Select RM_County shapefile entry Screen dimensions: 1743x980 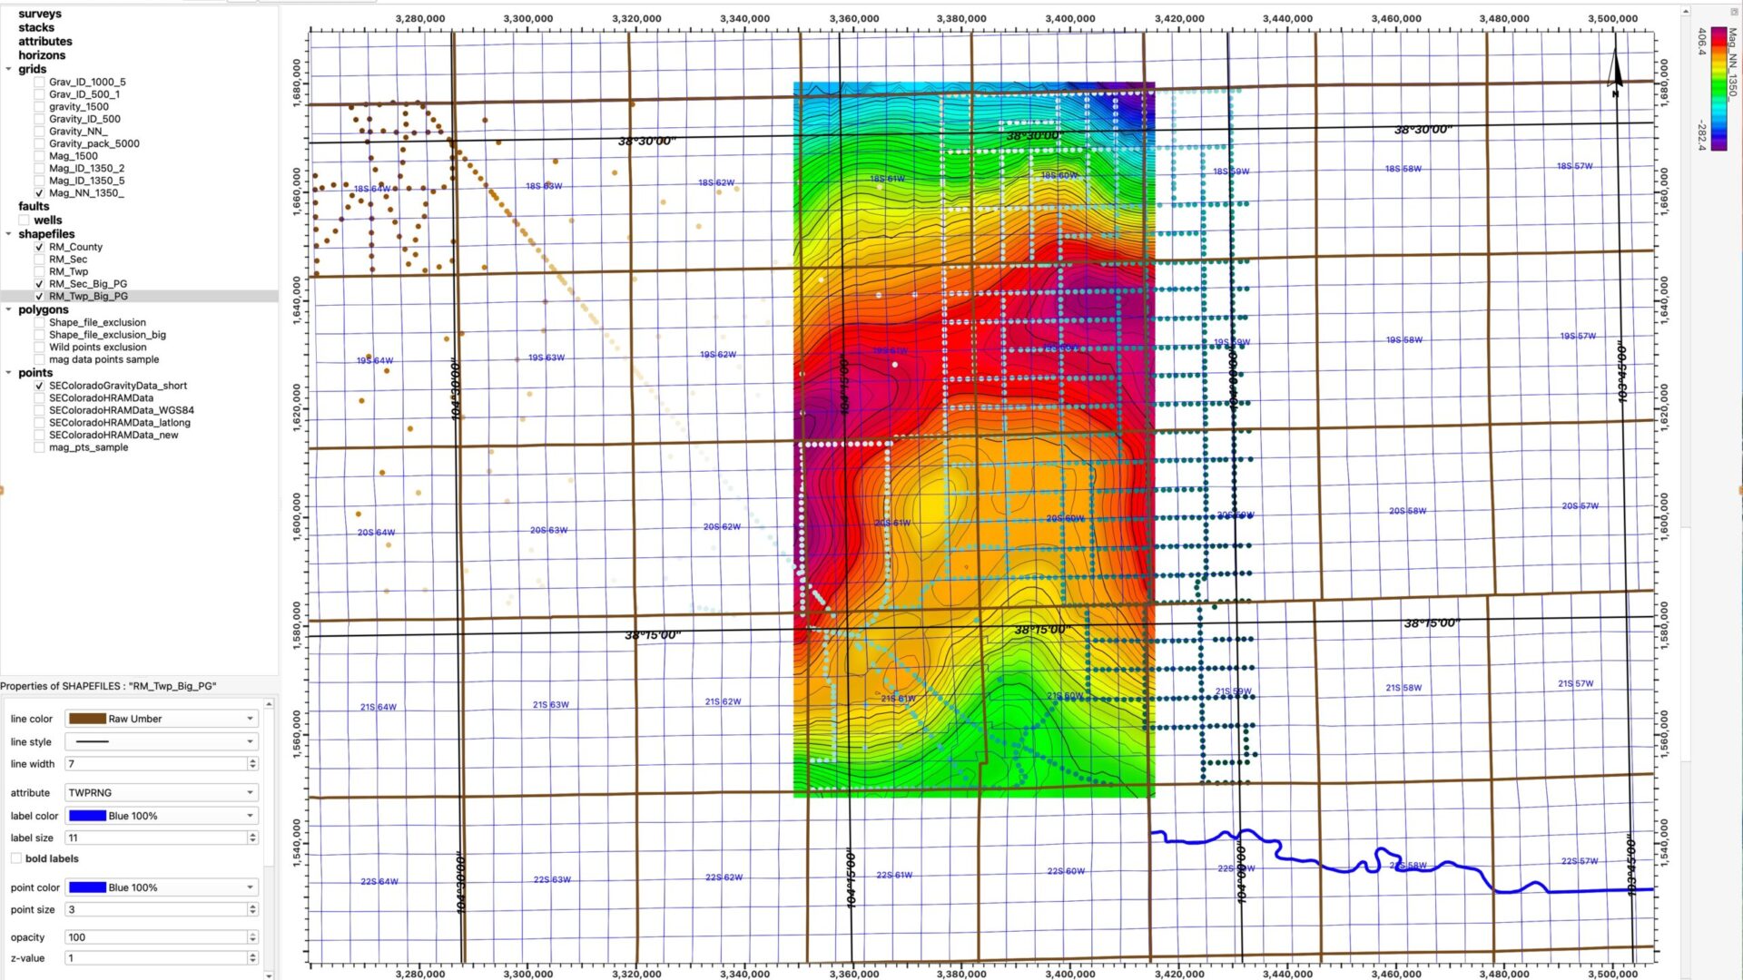pyautogui.click(x=75, y=247)
